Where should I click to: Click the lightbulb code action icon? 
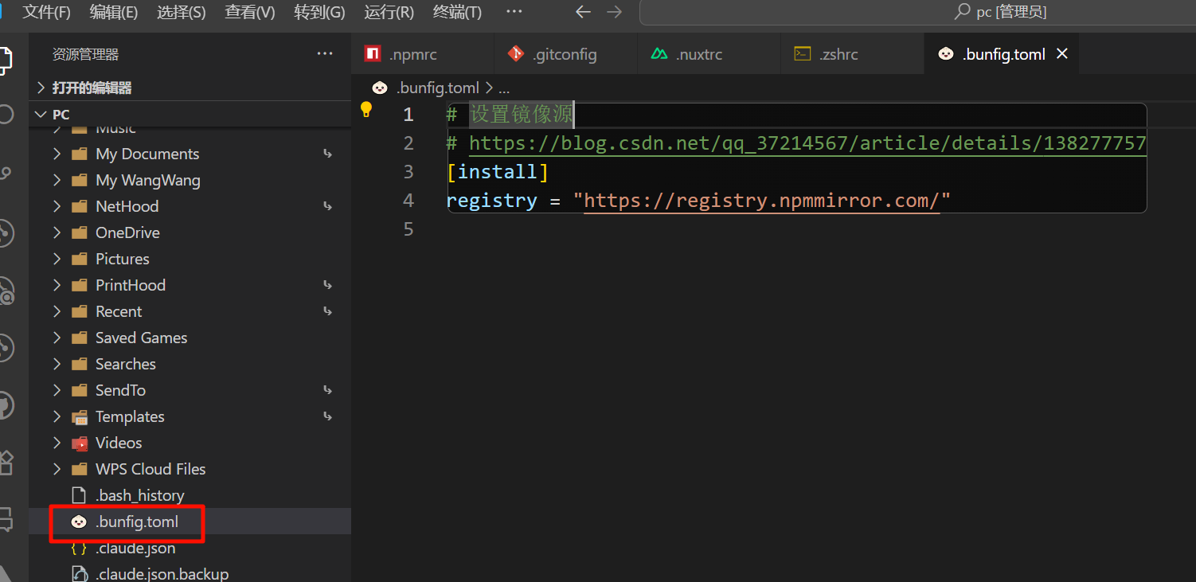coord(366,110)
